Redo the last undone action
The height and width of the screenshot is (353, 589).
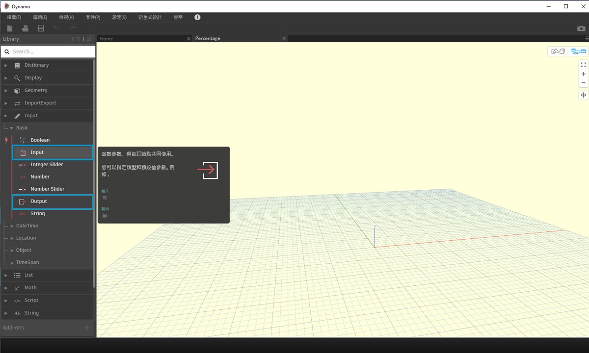point(72,28)
